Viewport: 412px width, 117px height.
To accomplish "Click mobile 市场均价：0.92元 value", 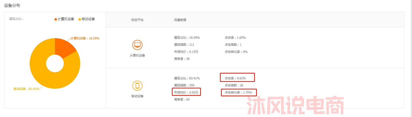I will pos(186,92).
